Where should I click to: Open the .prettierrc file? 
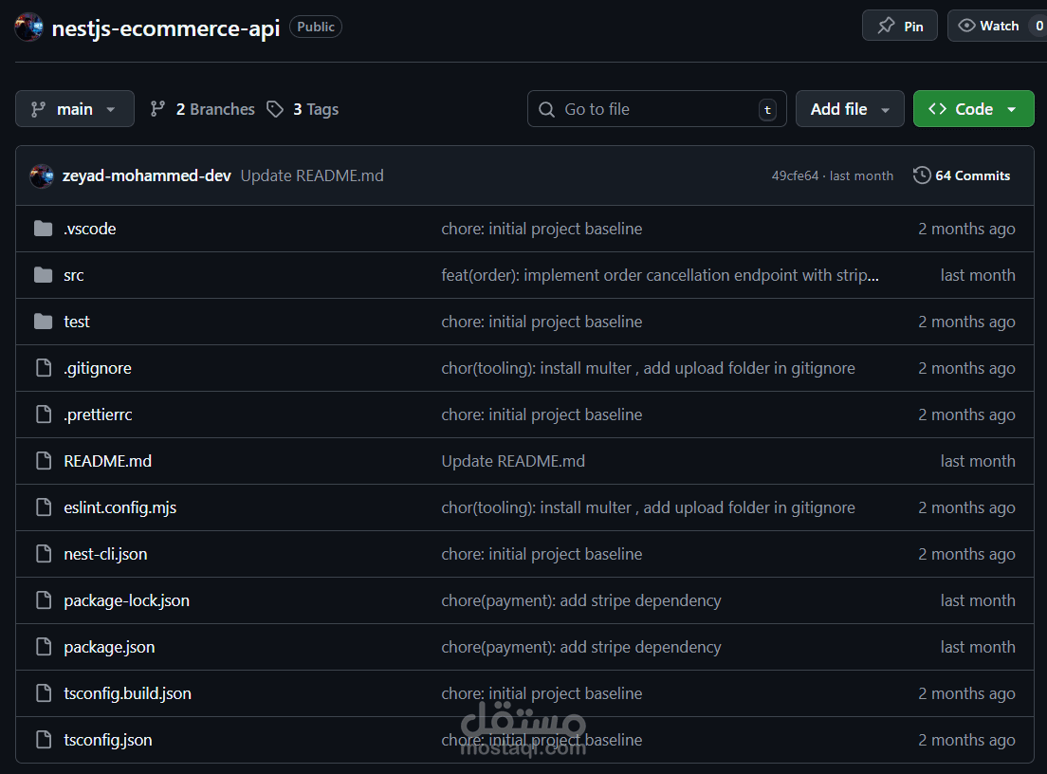tap(98, 415)
